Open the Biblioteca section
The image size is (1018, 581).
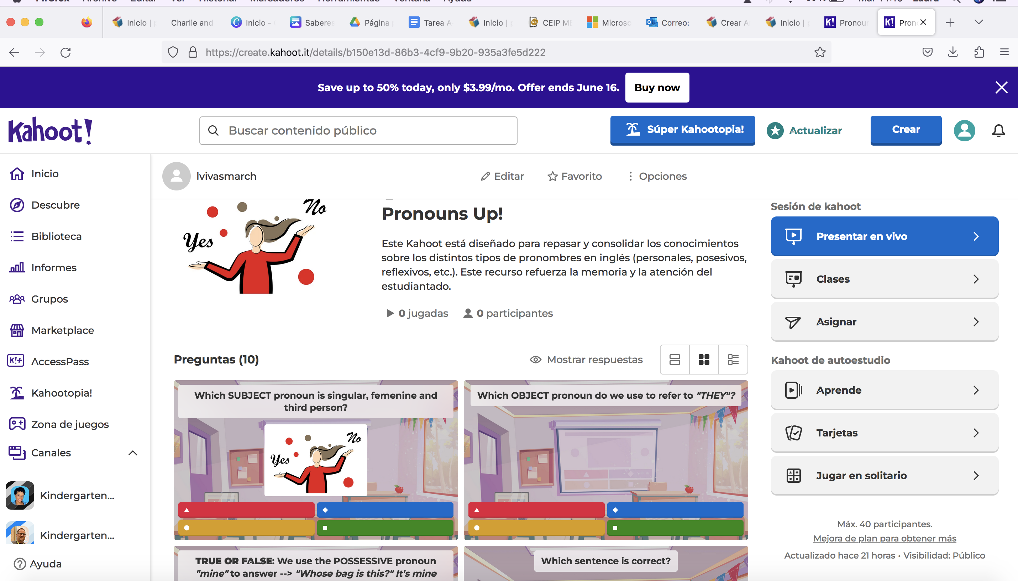pyautogui.click(x=56, y=236)
